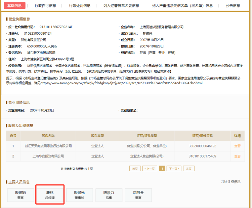Click shareholder name 浙江天天商旅国际旅行社有限公司

(x=48, y=146)
